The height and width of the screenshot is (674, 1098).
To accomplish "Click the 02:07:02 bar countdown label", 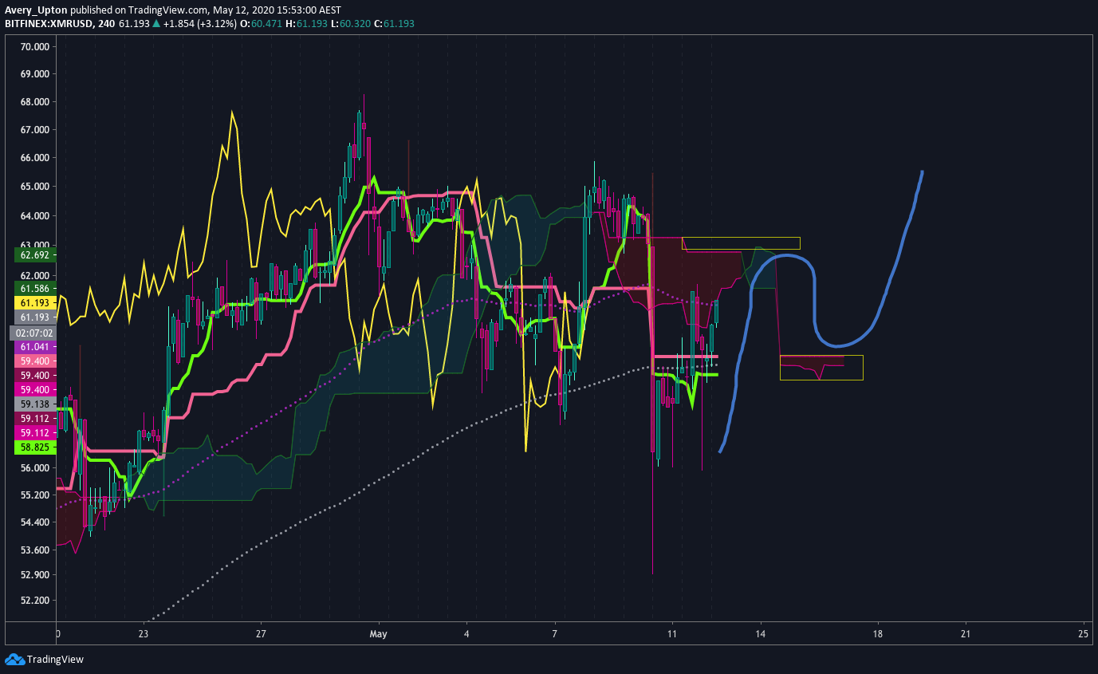I will [x=32, y=333].
